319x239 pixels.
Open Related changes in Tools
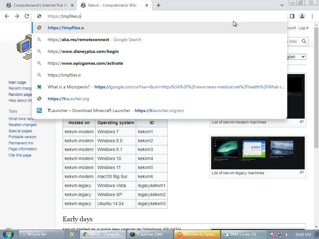point(22,125)
